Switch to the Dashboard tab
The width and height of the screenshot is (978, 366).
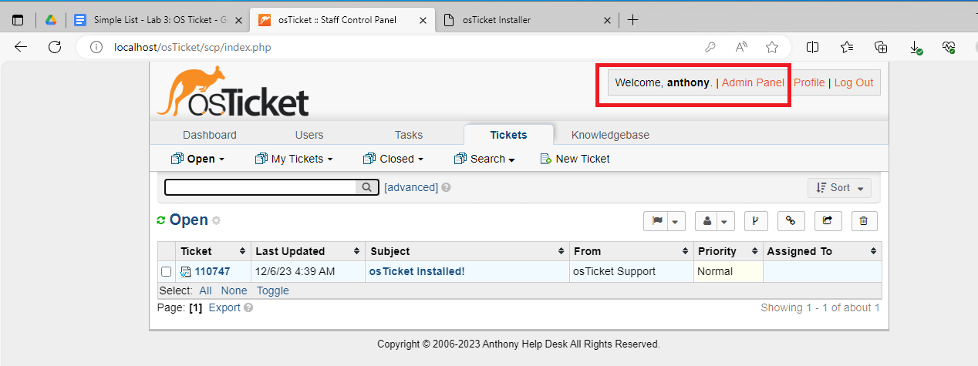pyautogui.click(x=210, y=135)
